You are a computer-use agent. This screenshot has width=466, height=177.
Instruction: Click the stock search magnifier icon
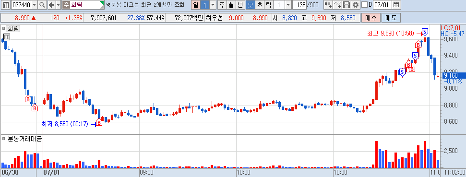pyautogui.click(x=42, y=5)
